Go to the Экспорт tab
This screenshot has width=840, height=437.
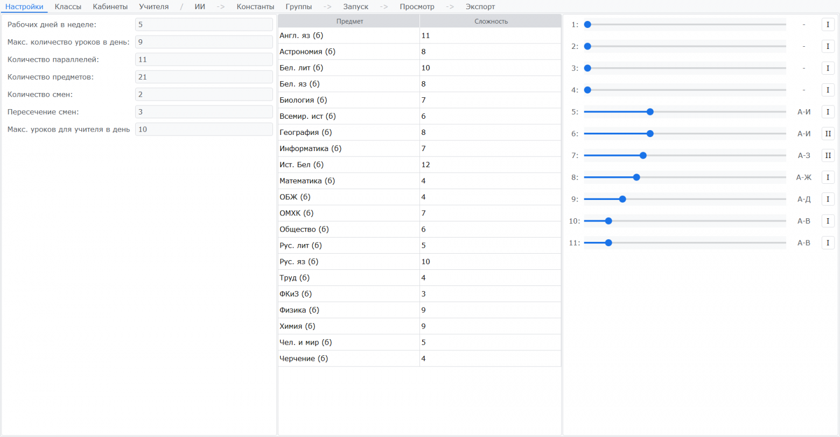[480, 6]
